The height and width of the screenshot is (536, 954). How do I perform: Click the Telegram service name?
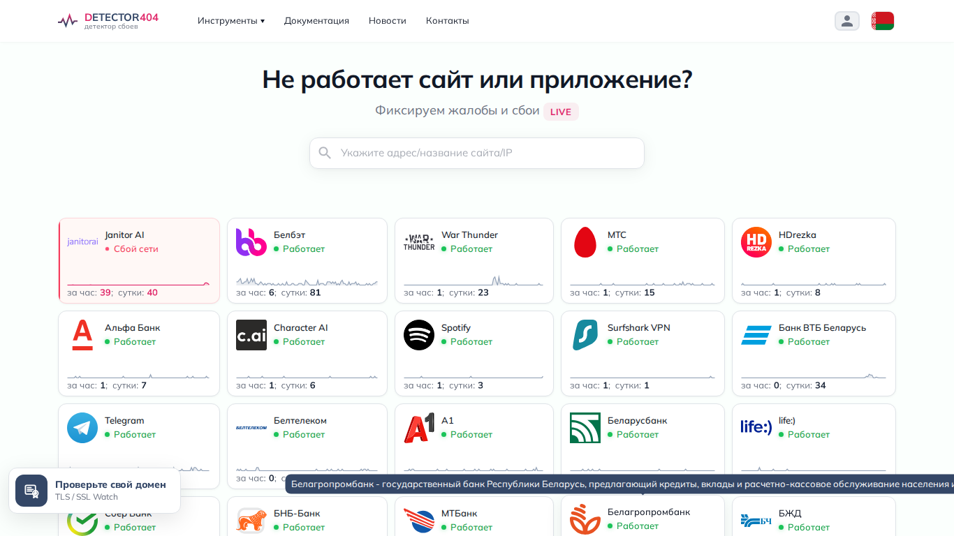tap(124, 421)
